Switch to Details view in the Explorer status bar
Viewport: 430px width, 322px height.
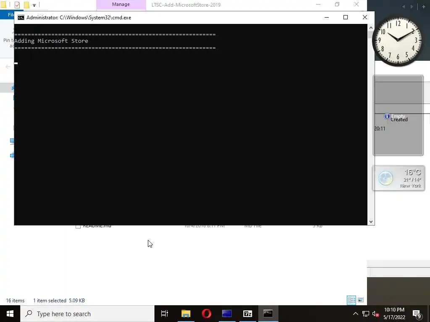pos(351,300)
